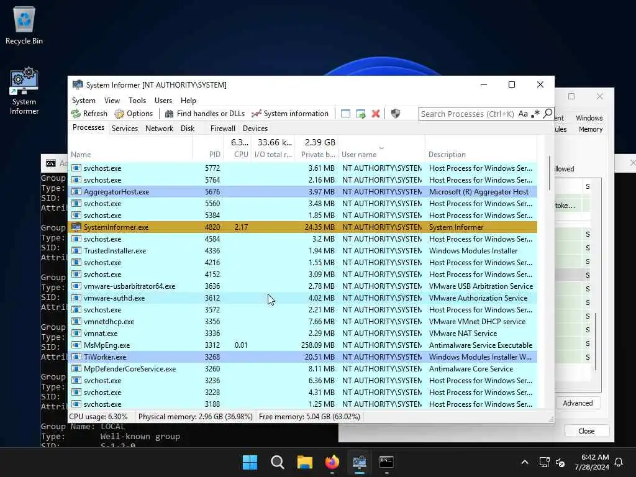Viewport: 636px width, 477px height.
Task: Open the System menu
Action: coord(84,100)
